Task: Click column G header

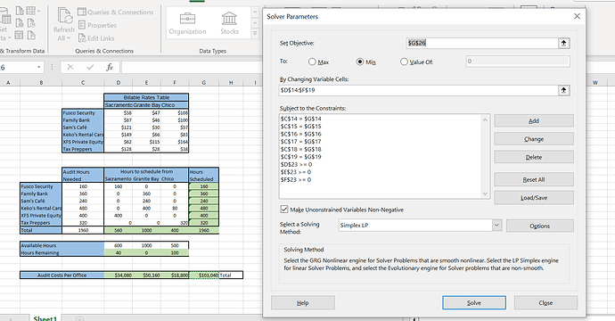Action: coord(203,82)
